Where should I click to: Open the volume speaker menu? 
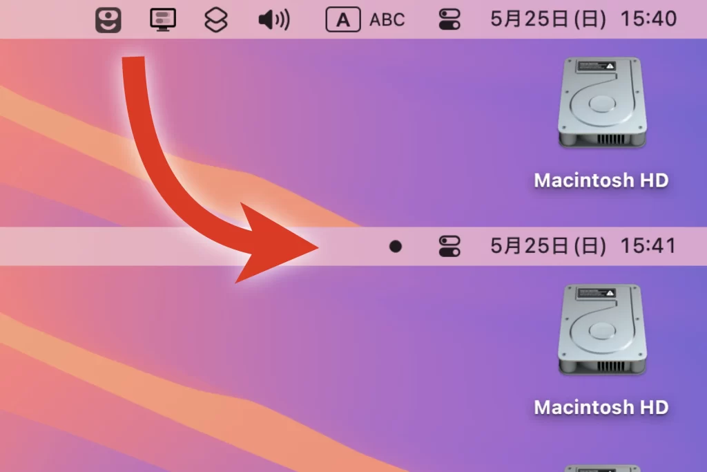point(273,20)
